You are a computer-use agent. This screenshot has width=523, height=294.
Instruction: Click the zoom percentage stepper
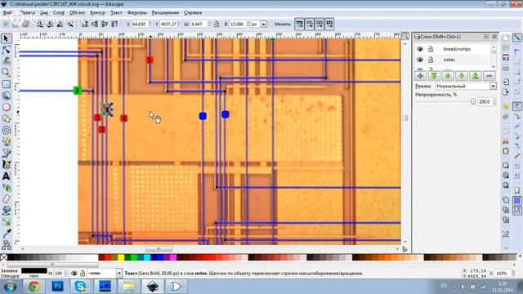[513, 274]
